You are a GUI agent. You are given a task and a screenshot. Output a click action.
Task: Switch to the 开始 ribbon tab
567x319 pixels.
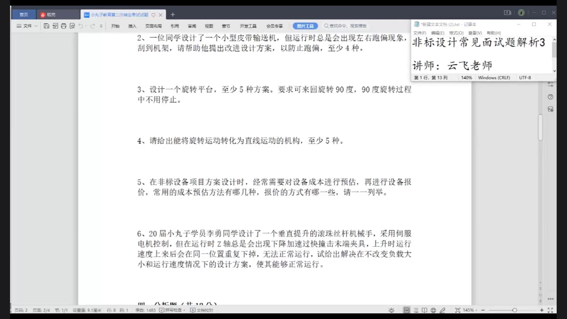(115, 26)
